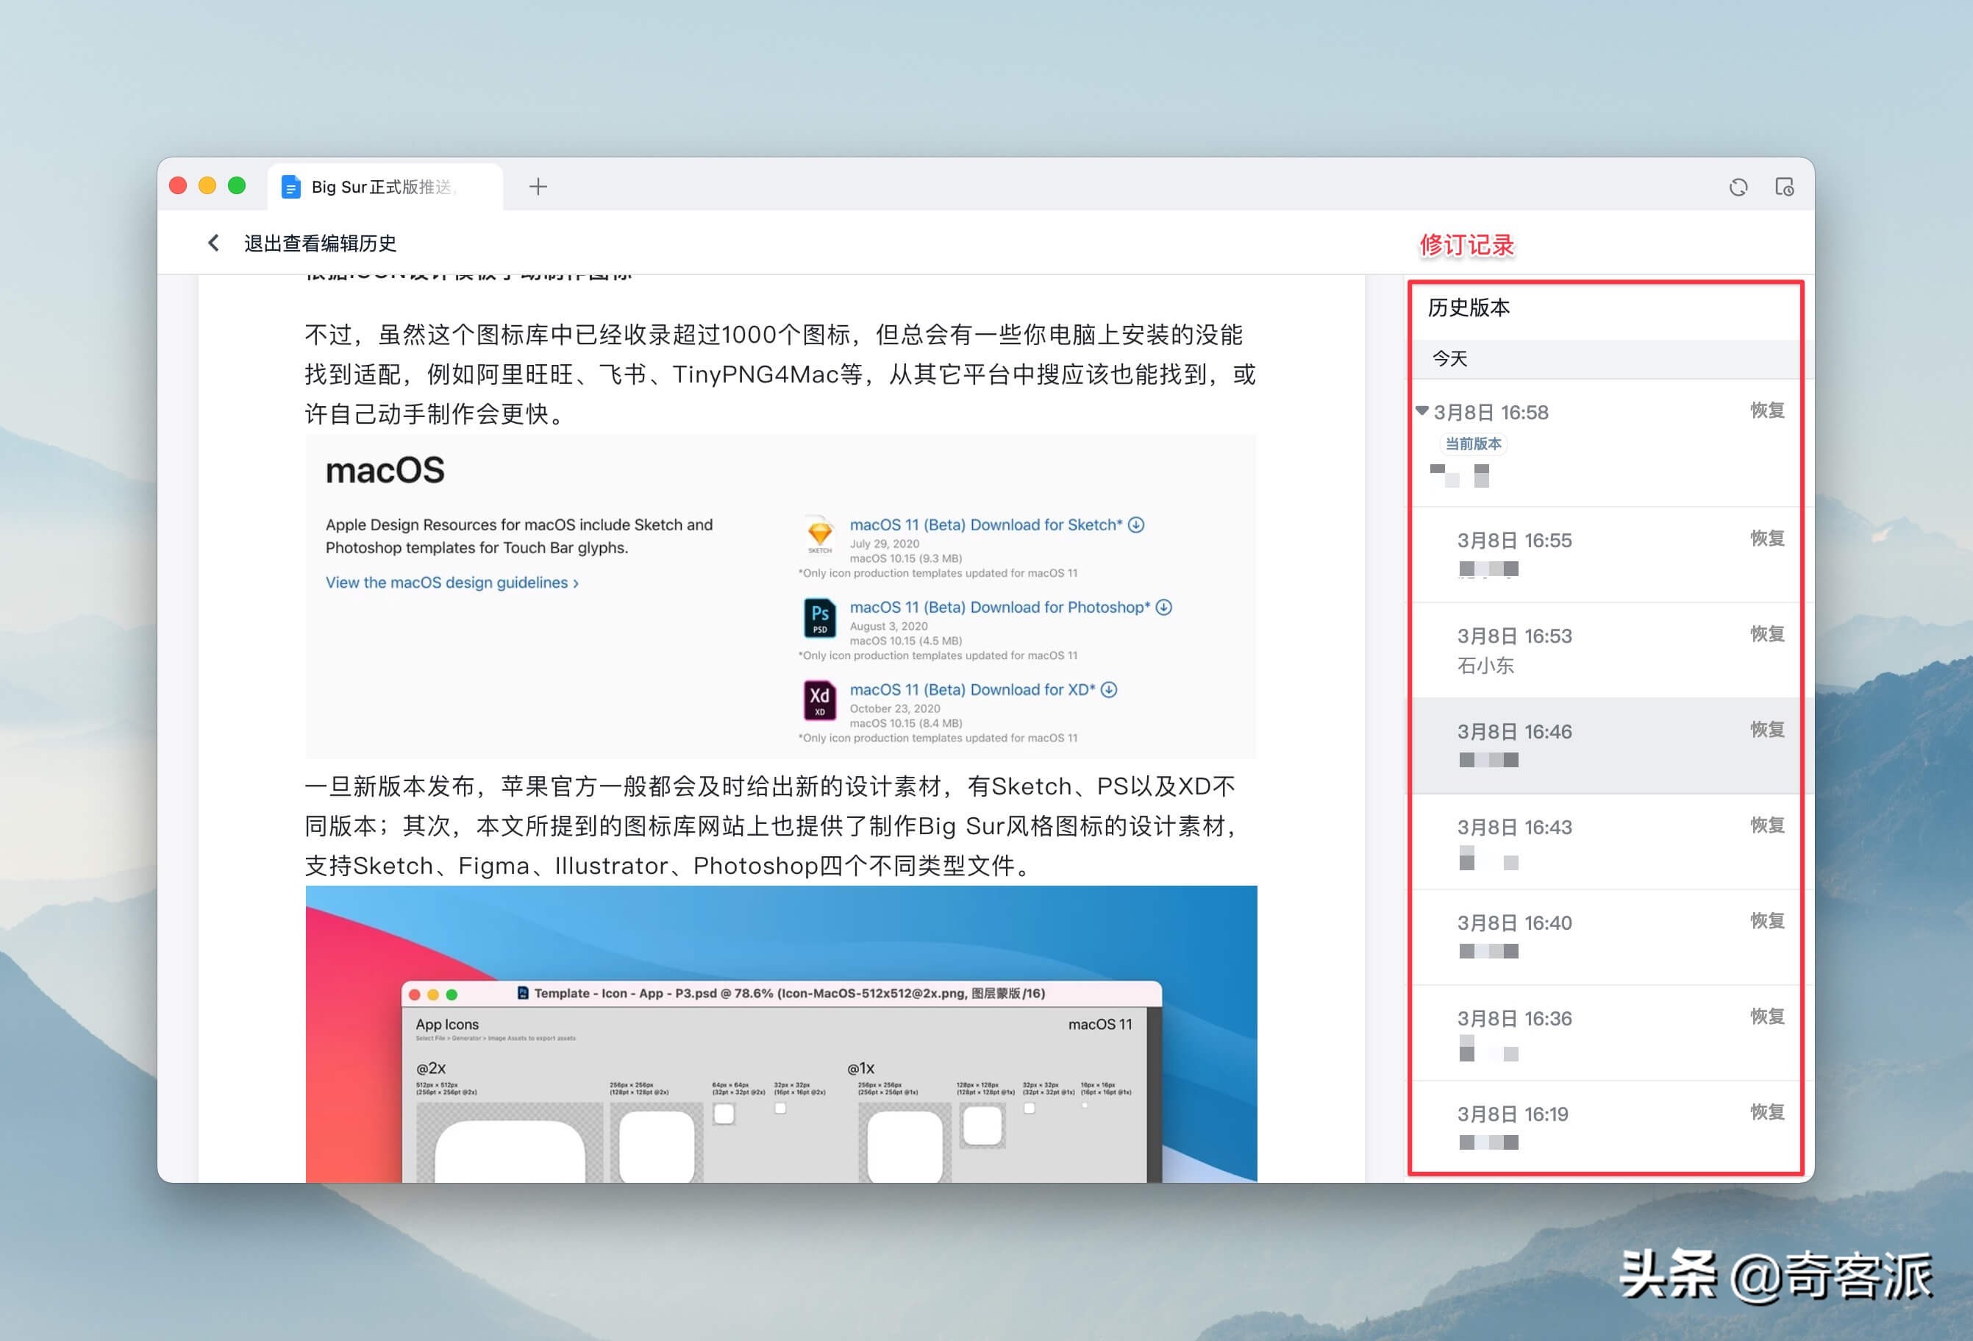This screenshot has width=1973, height=1341.
Task: Open View the macOS design guidelines link
Action: [x=452, y=583]
